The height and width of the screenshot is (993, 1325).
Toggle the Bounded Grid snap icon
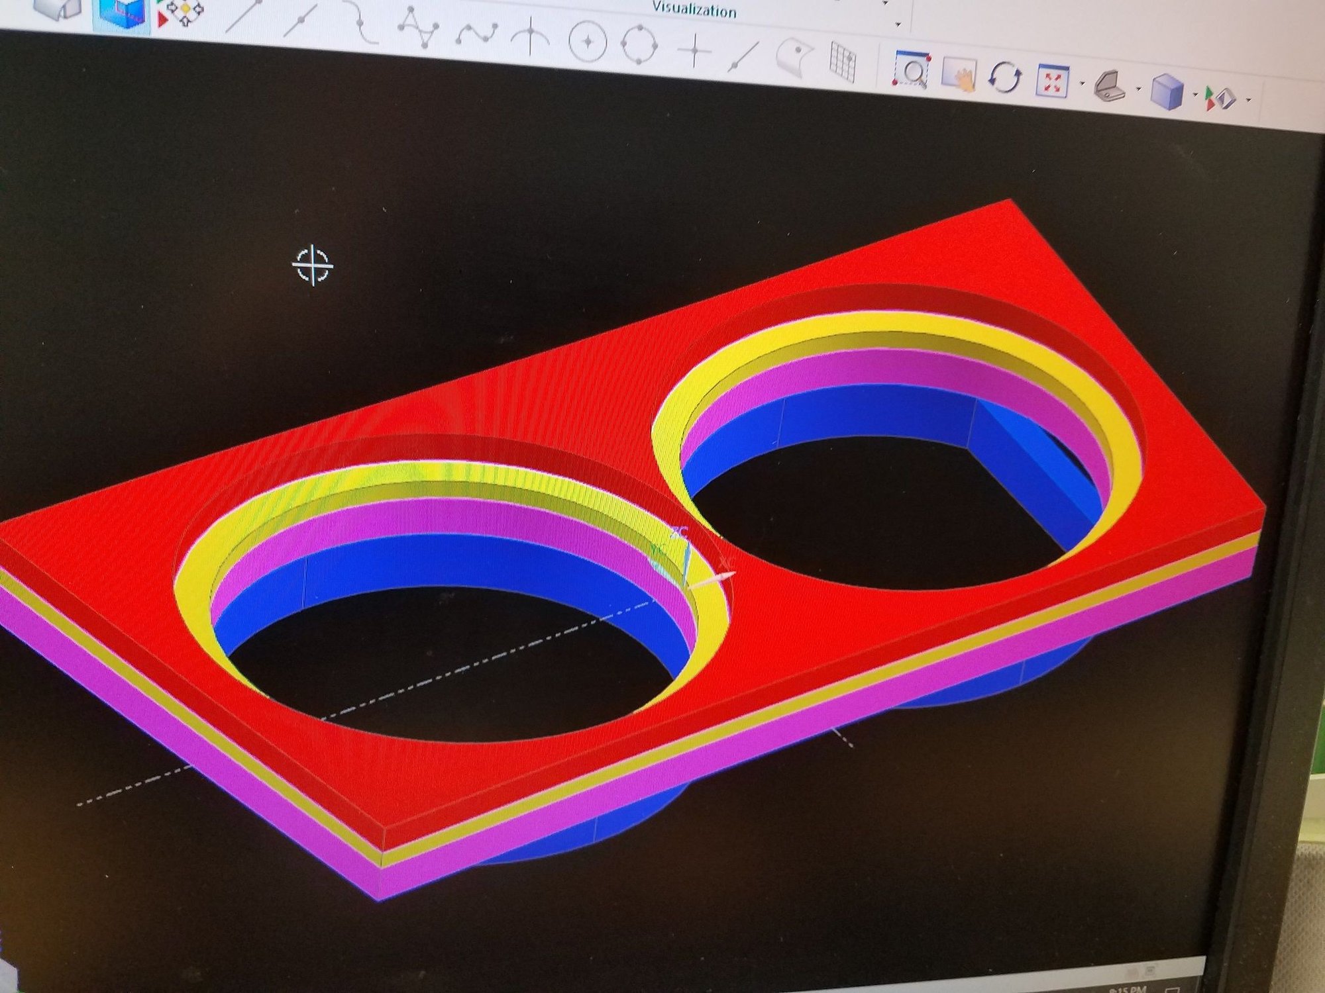pos(843,62)
